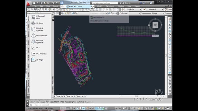Toggle the MODEL space status button
Screen dimensions: 198x111
[x=118, y=108]
